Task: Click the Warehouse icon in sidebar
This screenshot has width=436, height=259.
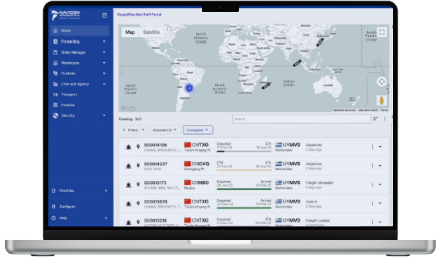Action: 56,63
